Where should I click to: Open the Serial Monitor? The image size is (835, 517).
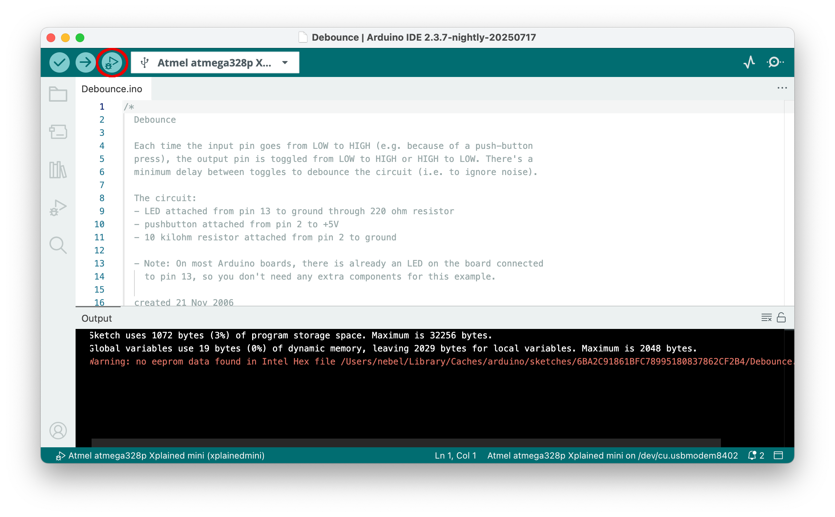tap(775, 62)
